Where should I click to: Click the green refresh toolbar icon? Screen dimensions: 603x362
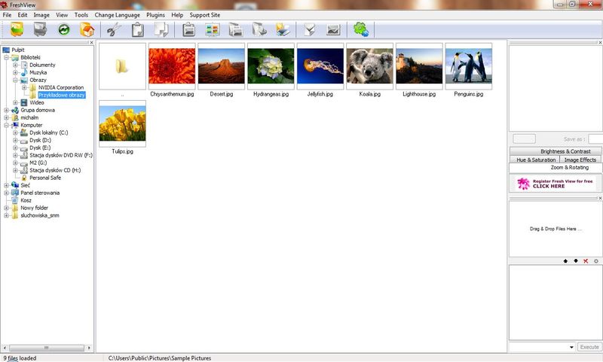click(x=64, y=29)
